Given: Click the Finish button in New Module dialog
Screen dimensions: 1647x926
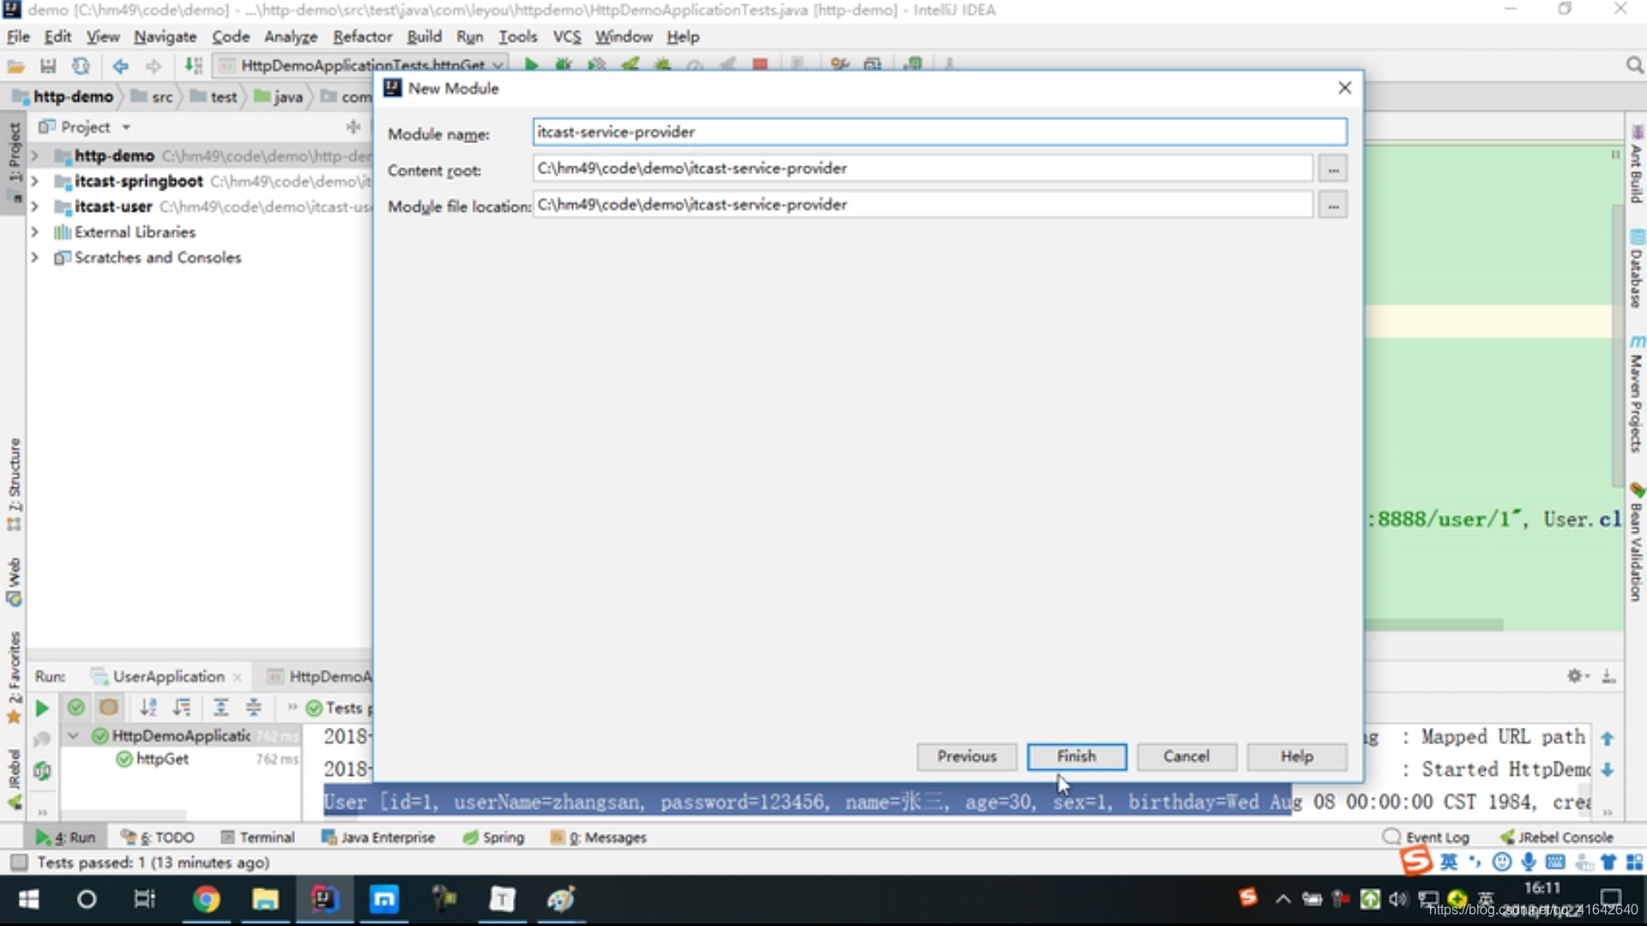Looking at the screenshot, I should point(1077,756).
